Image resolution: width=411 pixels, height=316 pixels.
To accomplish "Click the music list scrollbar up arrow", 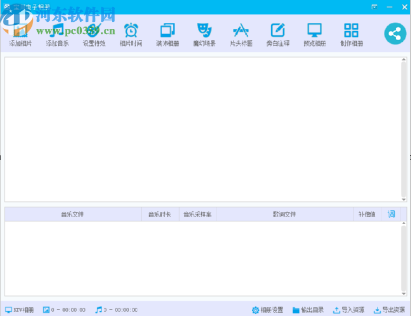I will coord(404,224).
